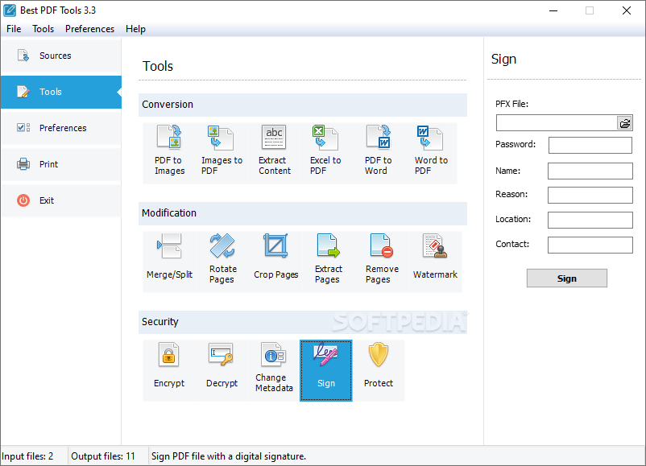
Task: Open the Watermark tool
Action: pos(435,262)
